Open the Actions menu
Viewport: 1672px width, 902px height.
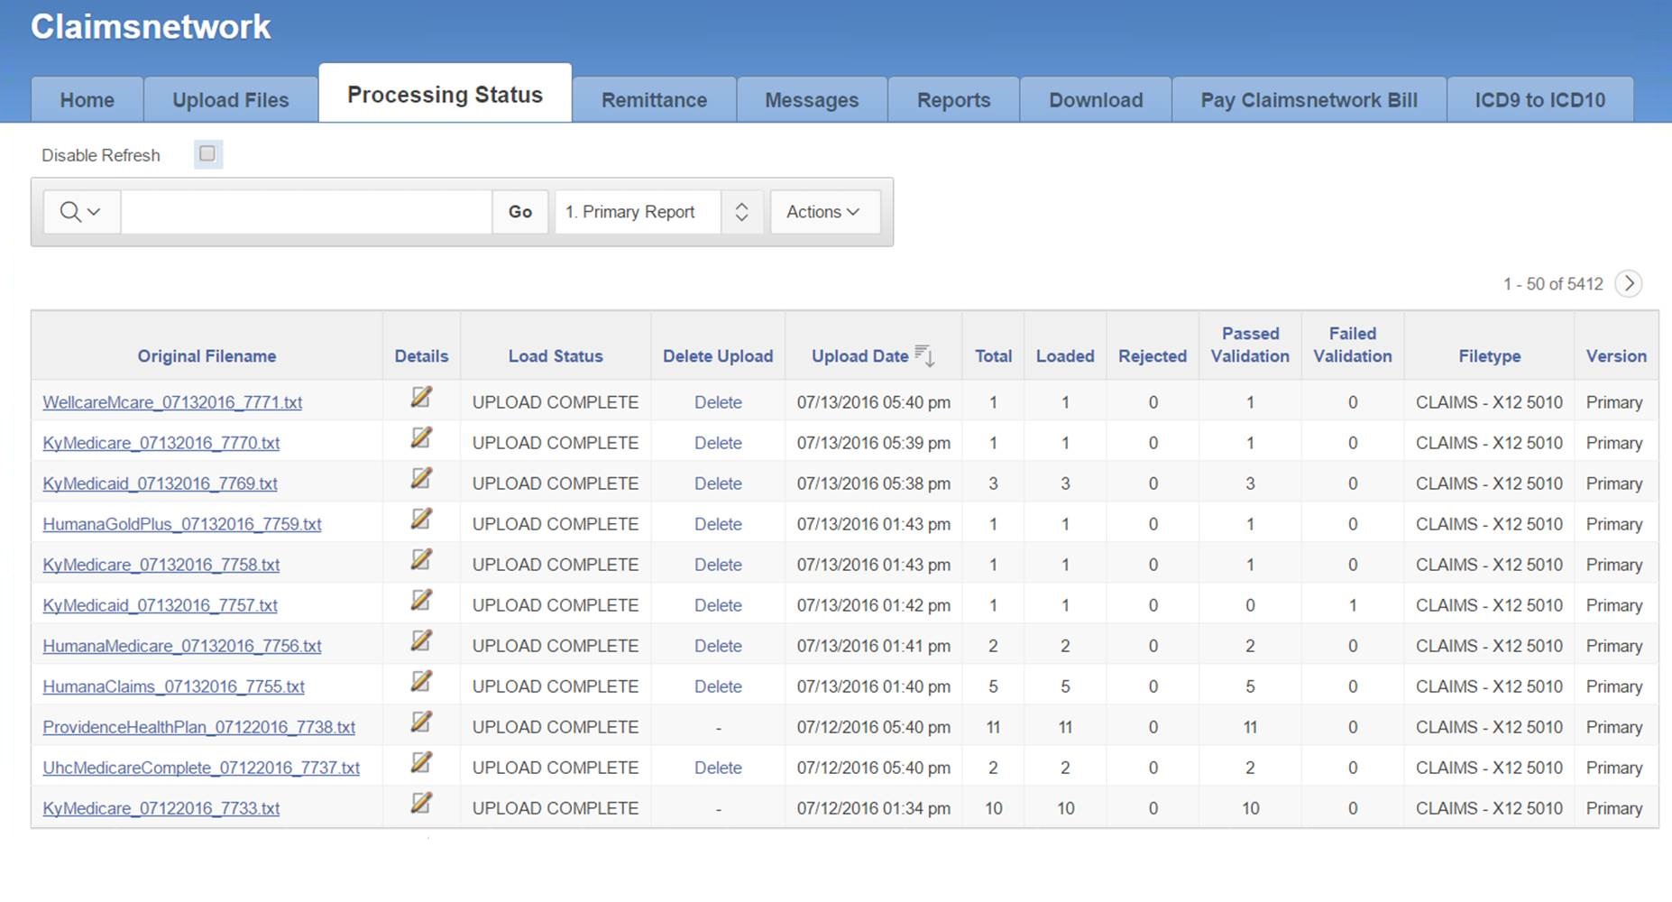point(823,212)
